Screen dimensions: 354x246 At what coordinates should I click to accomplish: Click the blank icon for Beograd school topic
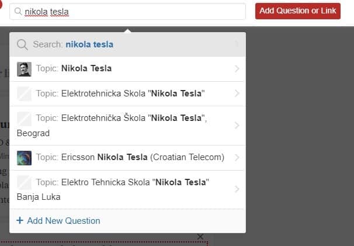(24, 119)
